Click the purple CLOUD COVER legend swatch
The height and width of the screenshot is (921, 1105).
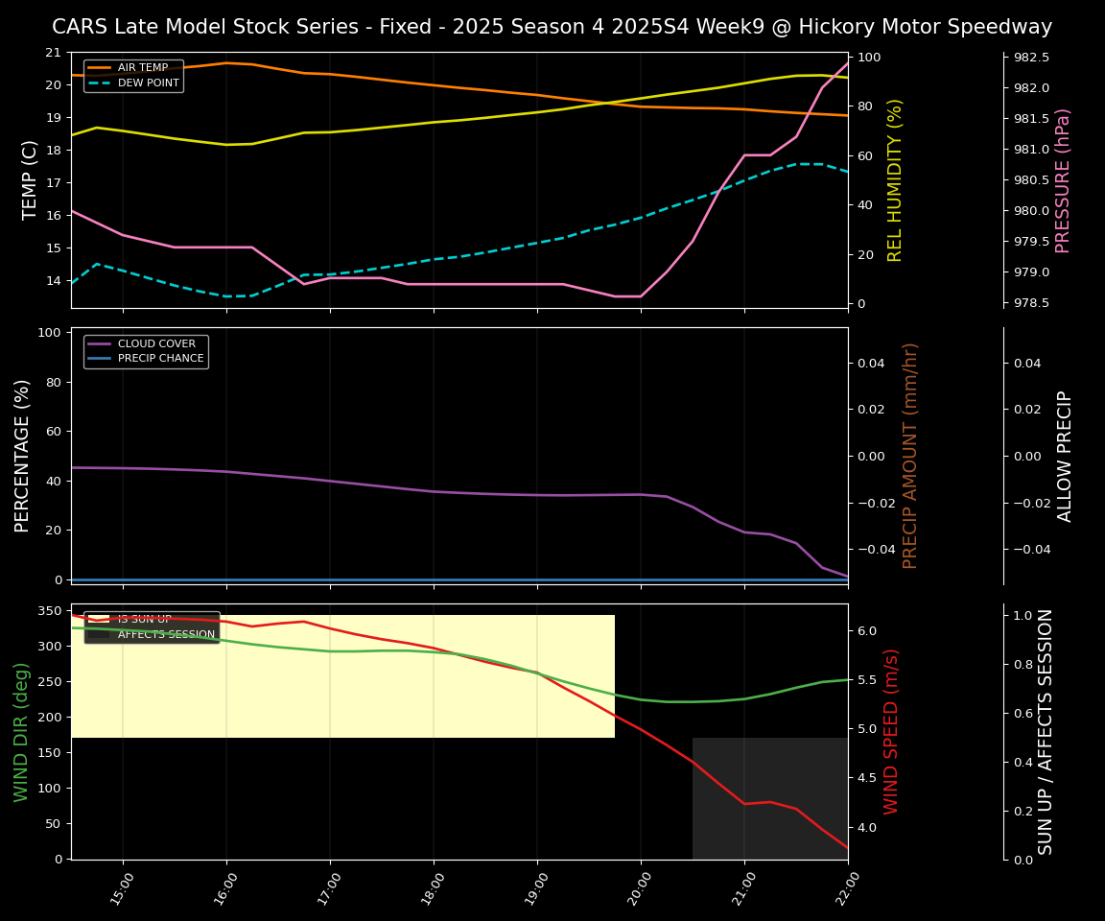click(99, 344)
